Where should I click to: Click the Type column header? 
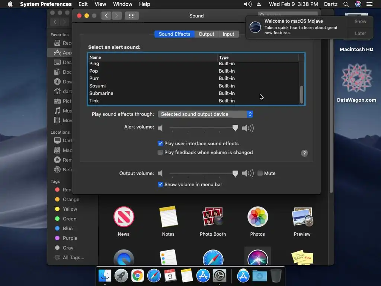(258, 57)
